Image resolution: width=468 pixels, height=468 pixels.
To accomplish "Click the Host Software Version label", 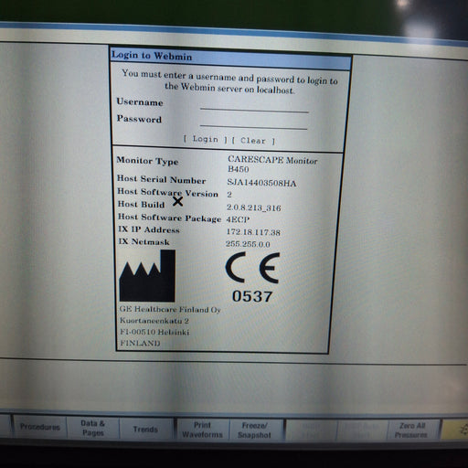I will (168, 193).
